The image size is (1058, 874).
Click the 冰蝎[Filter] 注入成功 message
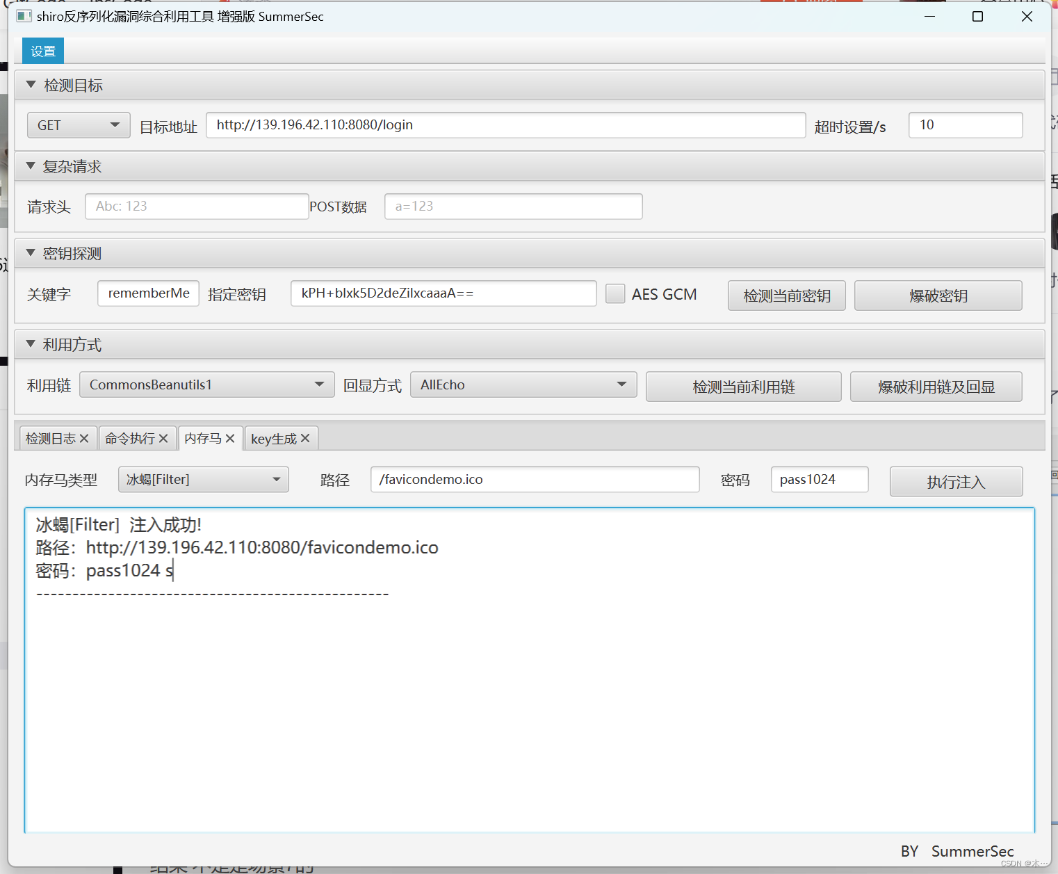point(119,524)
